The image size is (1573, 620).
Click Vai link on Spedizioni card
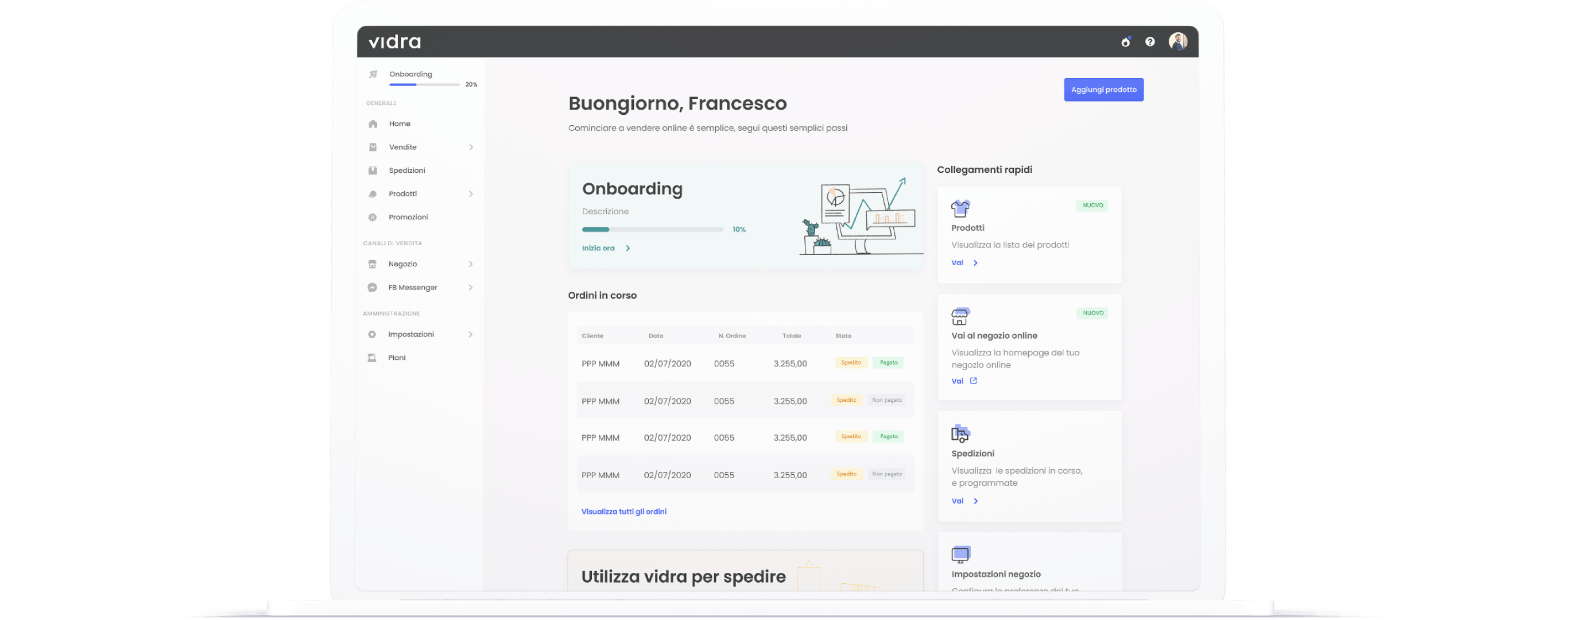click(957, 501)
